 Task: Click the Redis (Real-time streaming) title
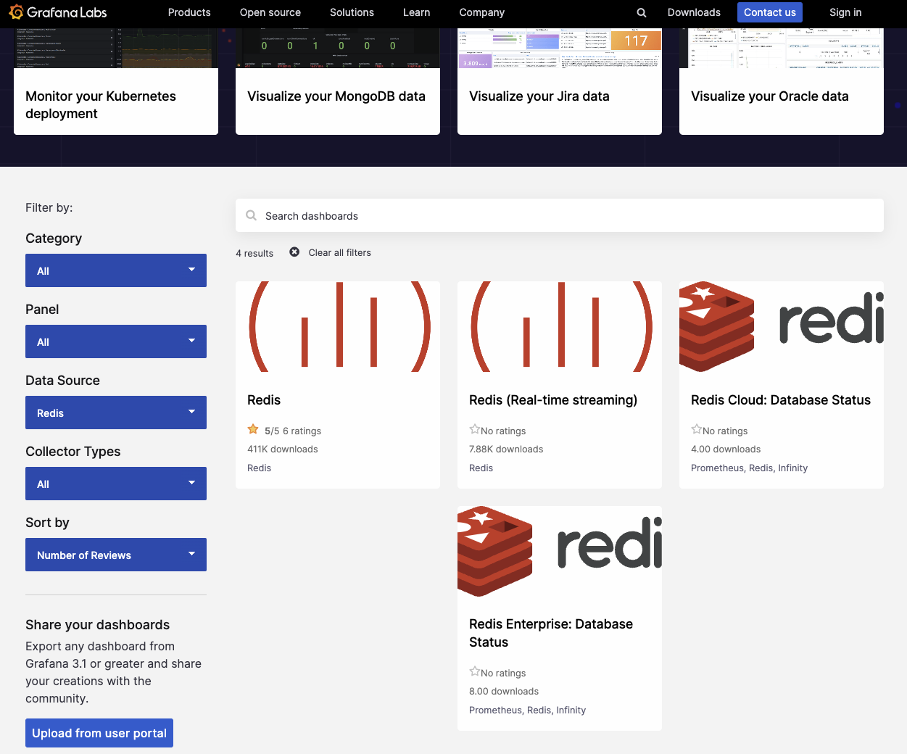point(553,400)
